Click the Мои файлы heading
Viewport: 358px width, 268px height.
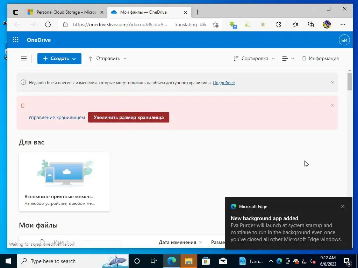(38, 225)
